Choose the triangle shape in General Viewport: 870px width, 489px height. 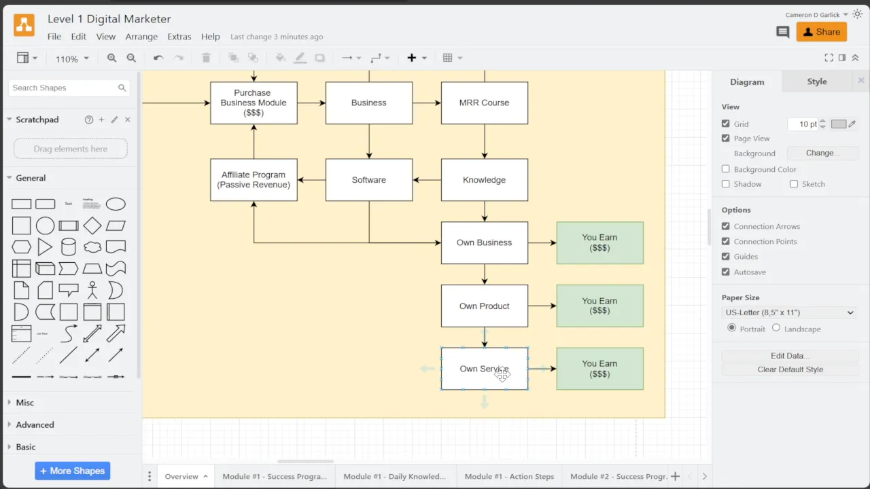(x=45, y=247)
